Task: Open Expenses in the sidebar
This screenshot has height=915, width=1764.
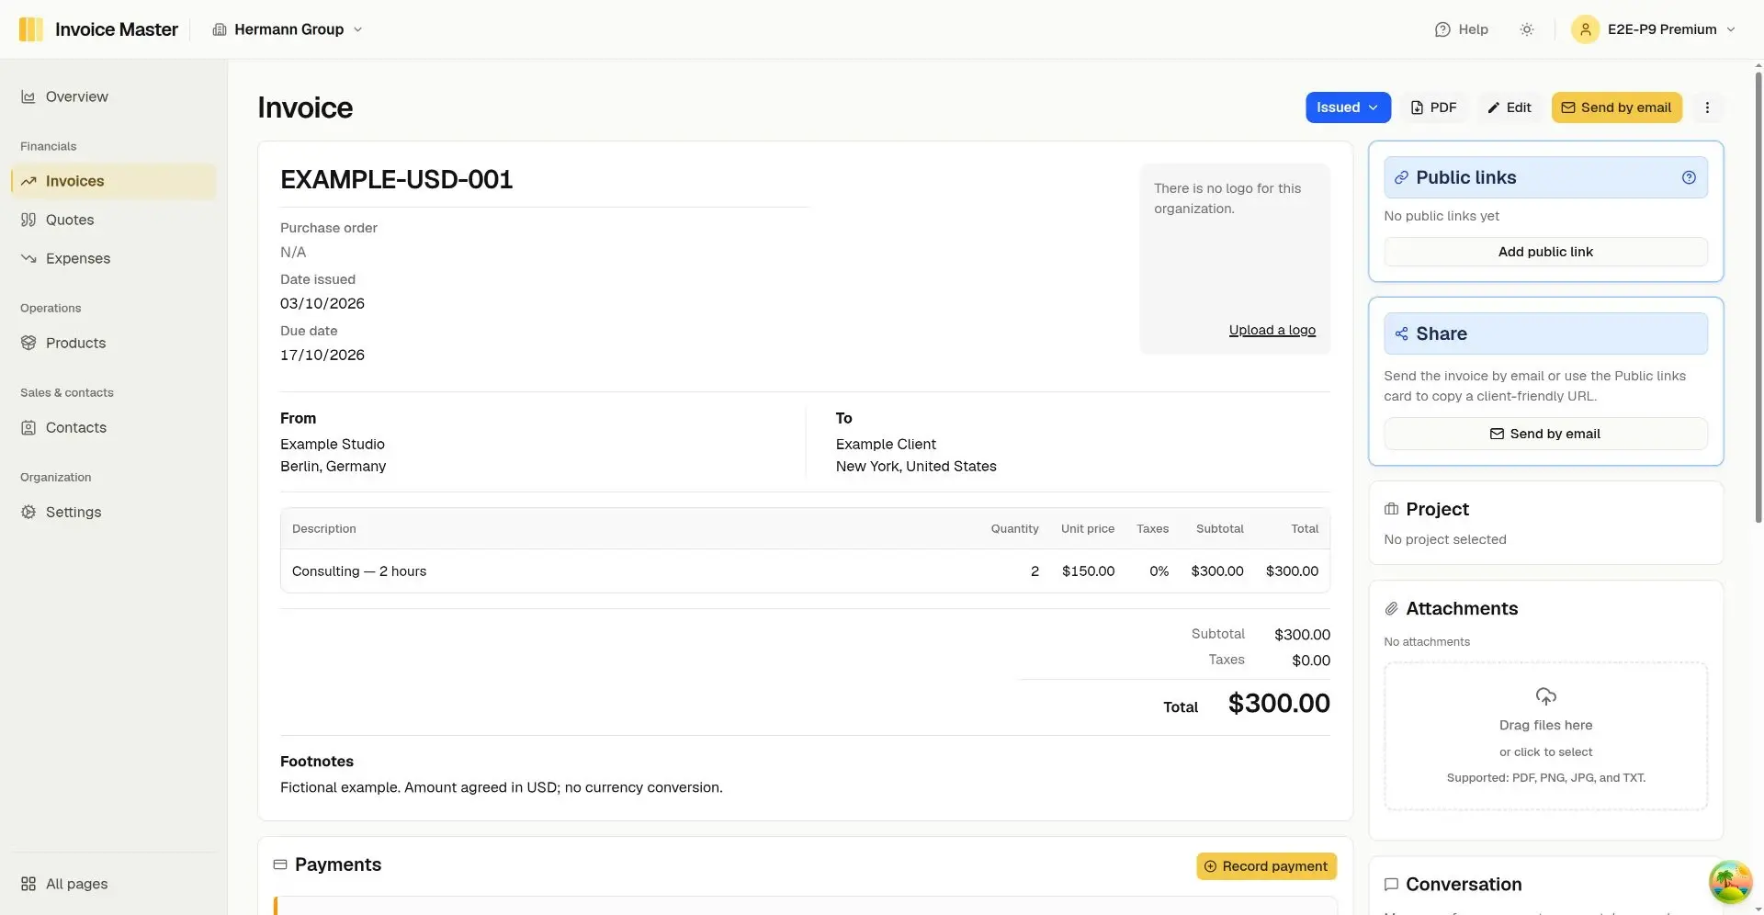Action: pos(114,258)
